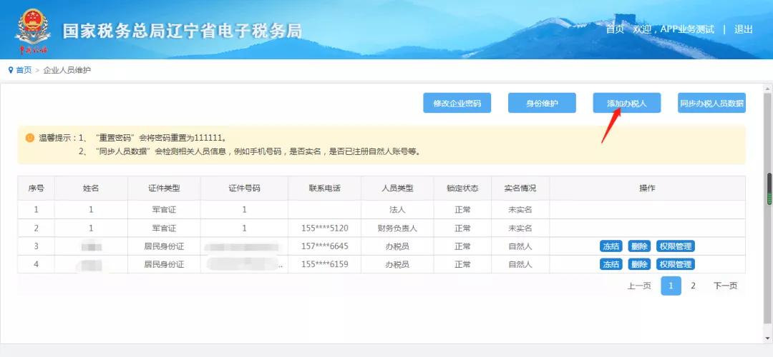This screenshot has width=773, height=357.
Task: Click phone number 157****6645
Action: click(324, 246)
